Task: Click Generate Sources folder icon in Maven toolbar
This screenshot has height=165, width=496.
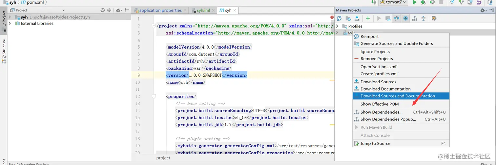Action: [x=348, y=19]
